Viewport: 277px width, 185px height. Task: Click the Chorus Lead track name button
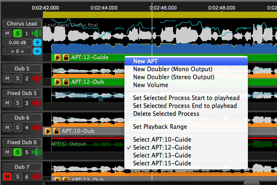click(x=22, y=24)
